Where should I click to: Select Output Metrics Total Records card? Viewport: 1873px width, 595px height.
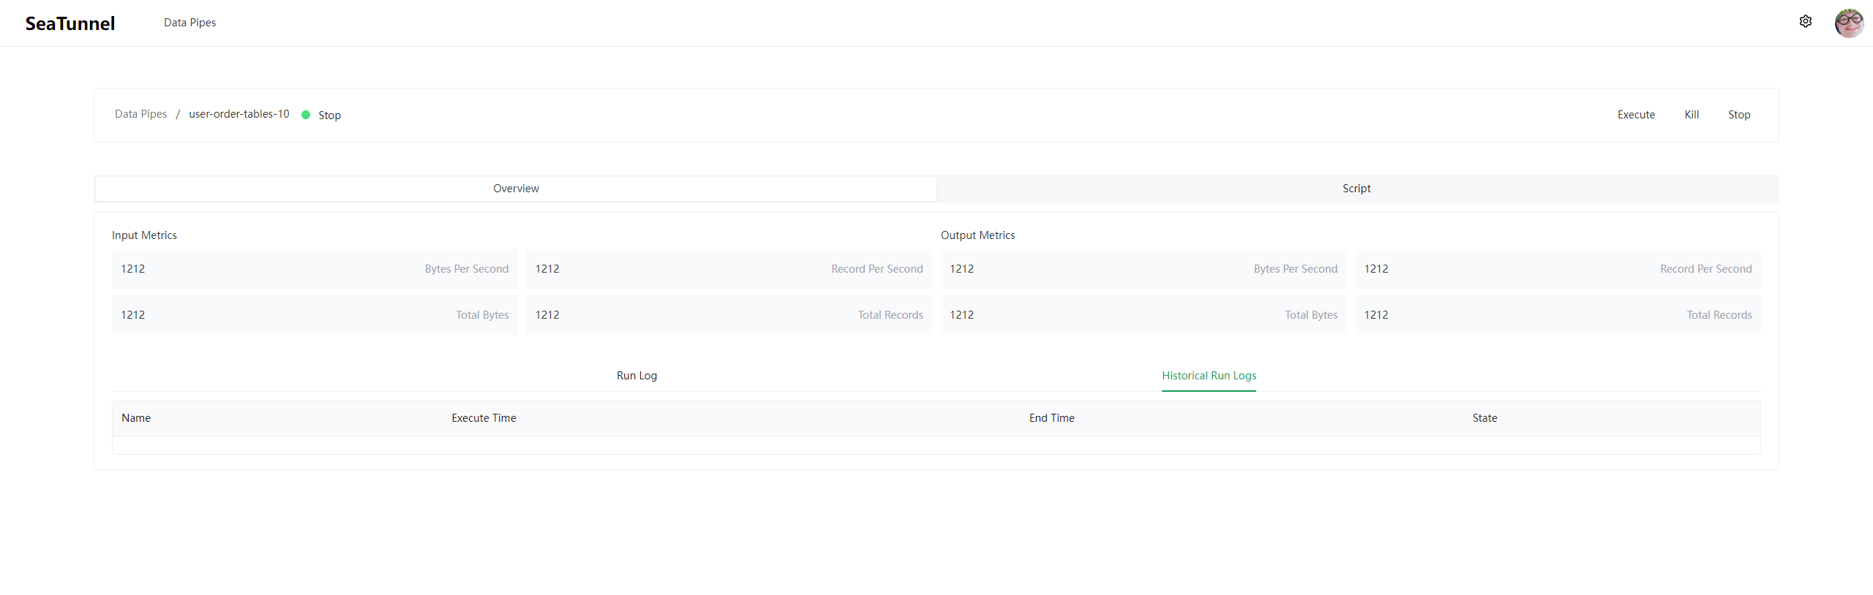(x=1558, y=315)
